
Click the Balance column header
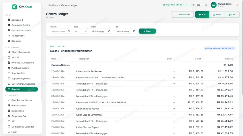pos(229,59)
